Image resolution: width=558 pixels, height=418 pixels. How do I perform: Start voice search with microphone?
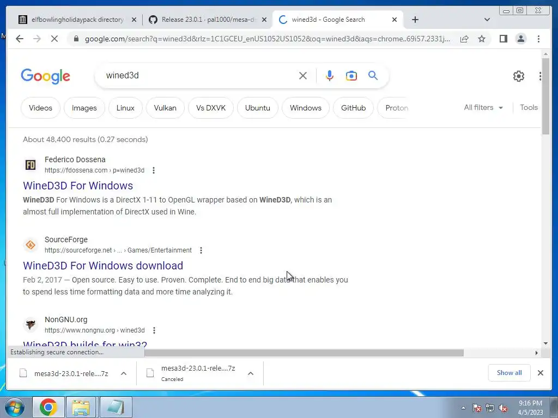[x=330, y=76]
